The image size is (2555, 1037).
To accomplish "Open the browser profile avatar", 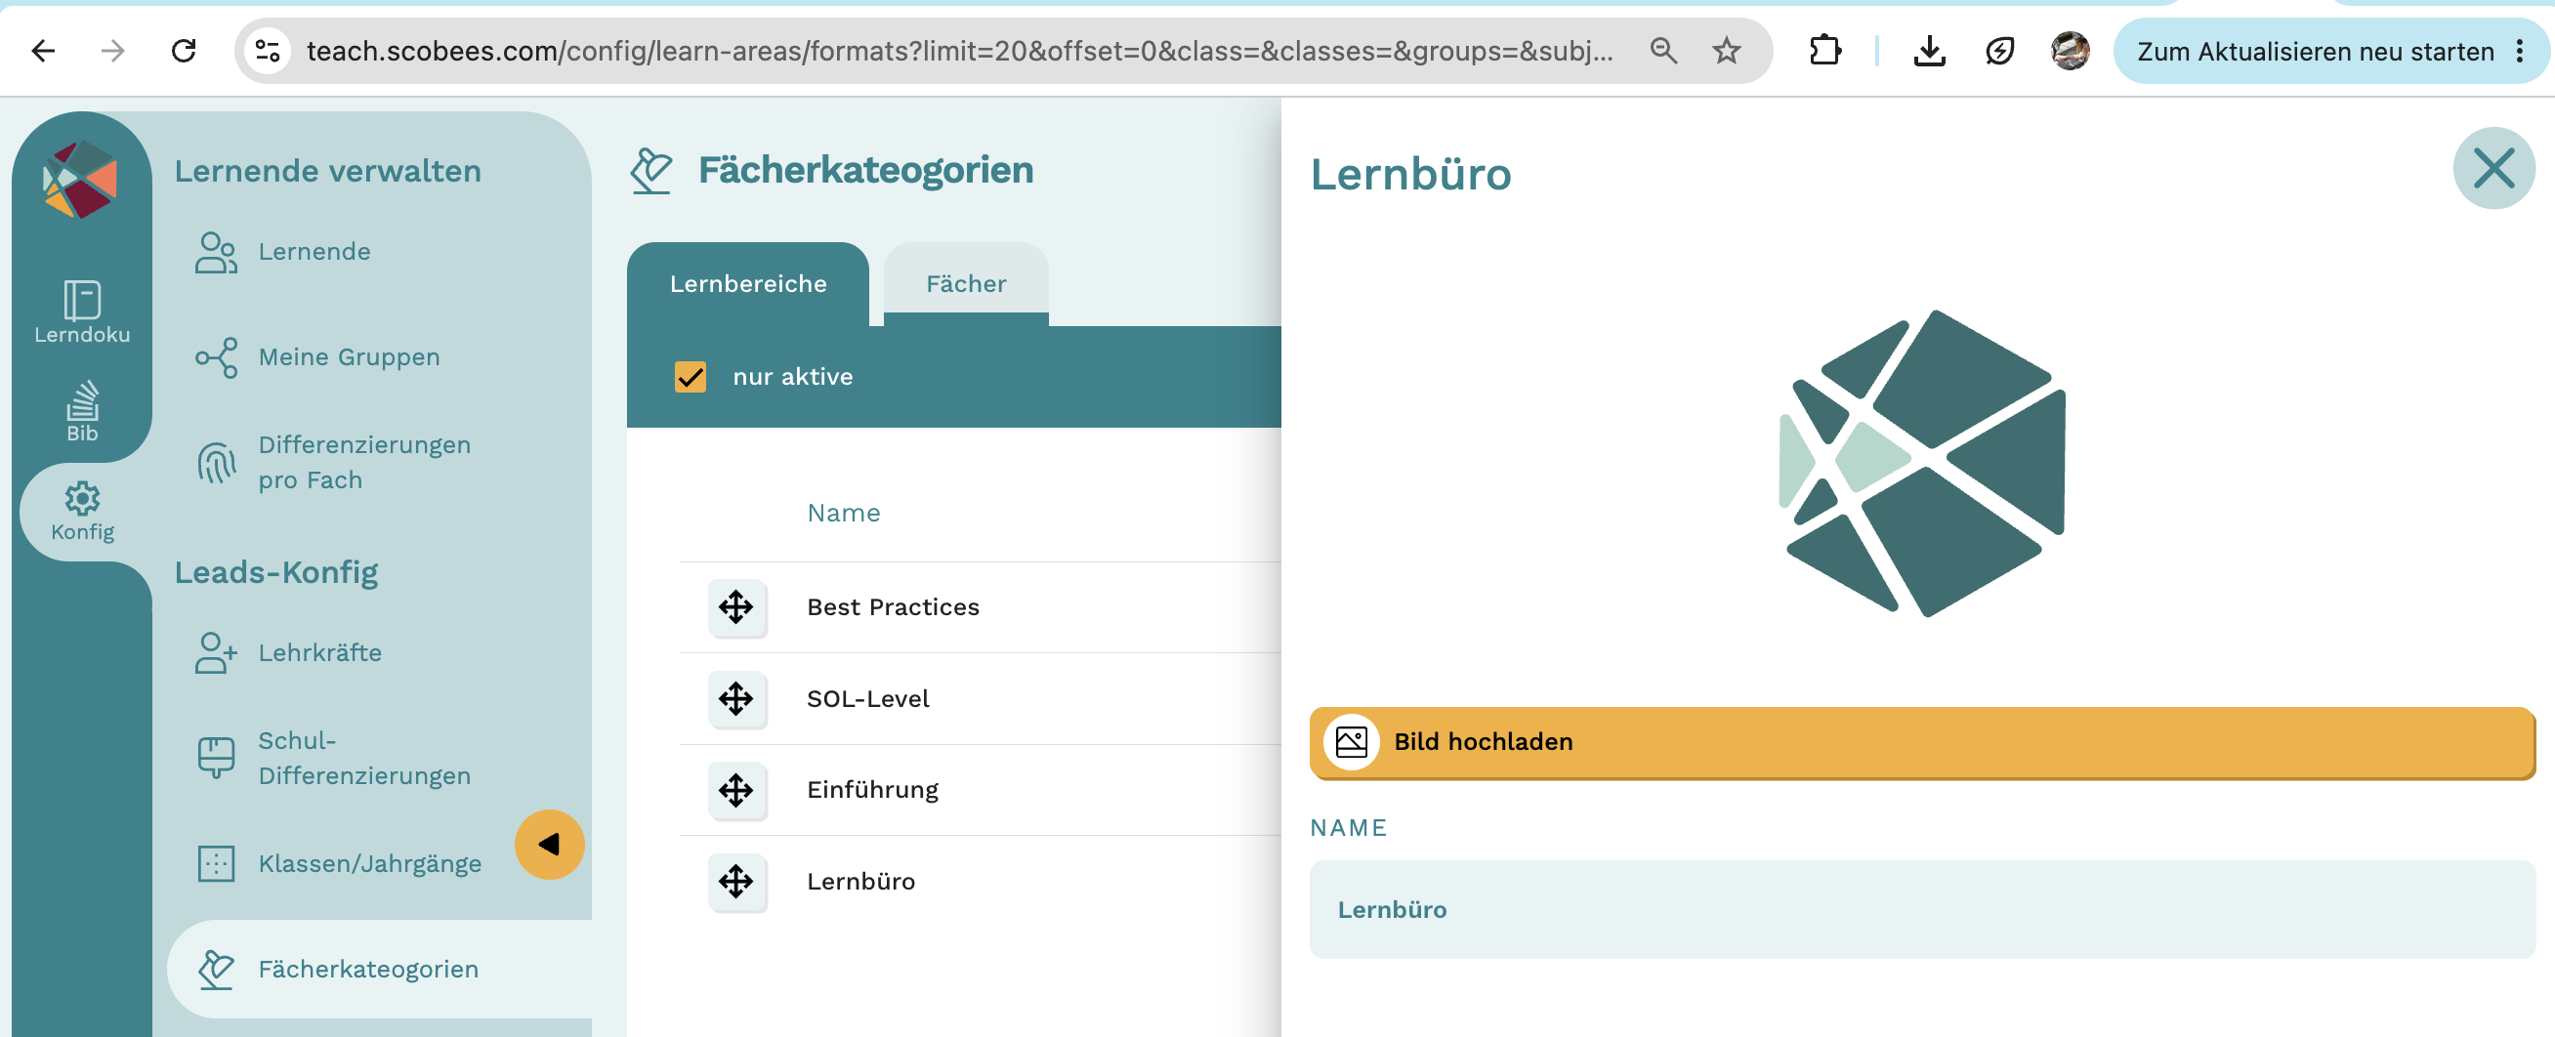I will pos(2070,51).
